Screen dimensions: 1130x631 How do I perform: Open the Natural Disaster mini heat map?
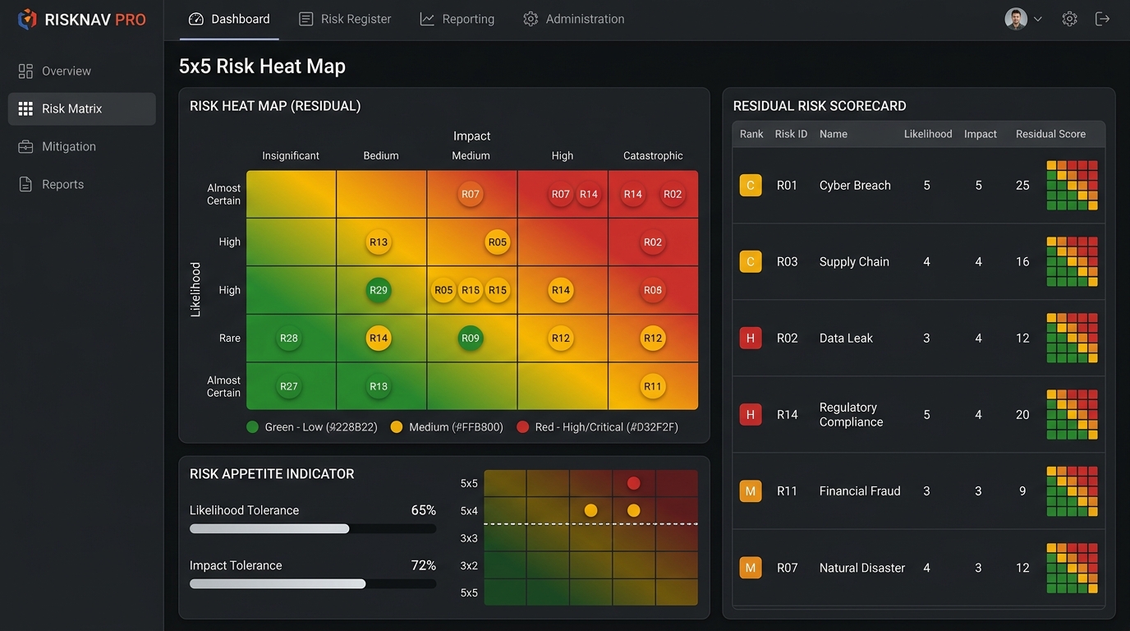click(x=1073, y=568)
